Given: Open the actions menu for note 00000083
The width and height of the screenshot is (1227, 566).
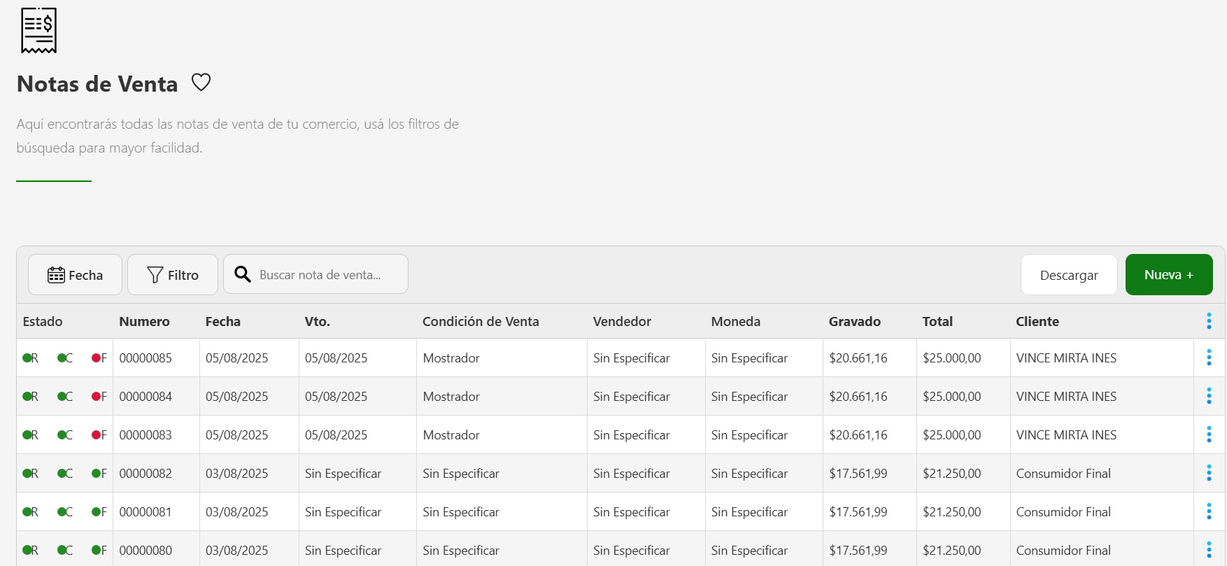Looking at the screenshot, I should tap(1208, 434).
